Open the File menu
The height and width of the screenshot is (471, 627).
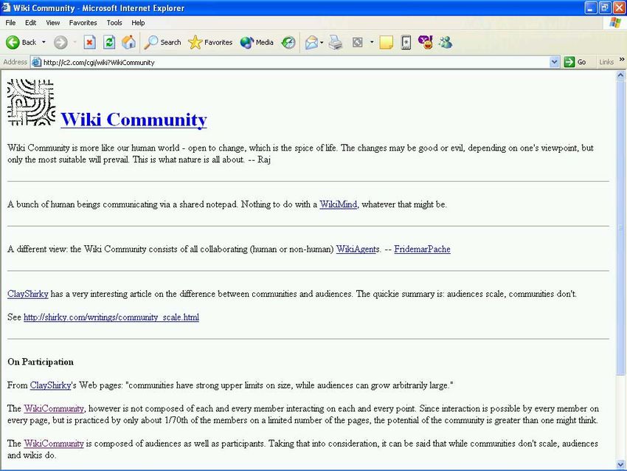pyautogui.click(x=10, y=23)
